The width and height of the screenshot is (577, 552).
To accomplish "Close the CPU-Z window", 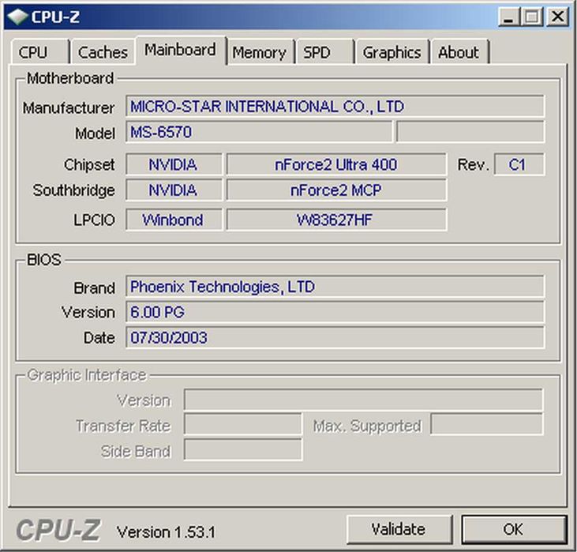I will [558, 17].
